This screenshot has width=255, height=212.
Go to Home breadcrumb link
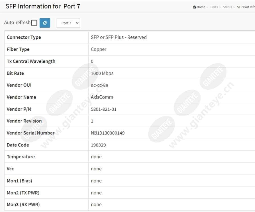click(x=201, y=7)
